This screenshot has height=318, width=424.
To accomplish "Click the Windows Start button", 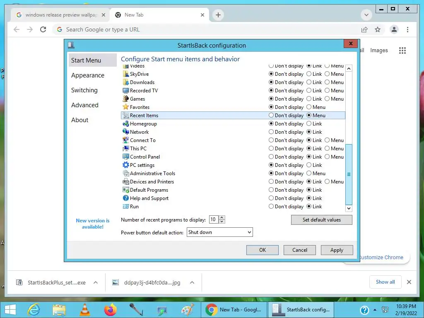I will coord(10,310).
